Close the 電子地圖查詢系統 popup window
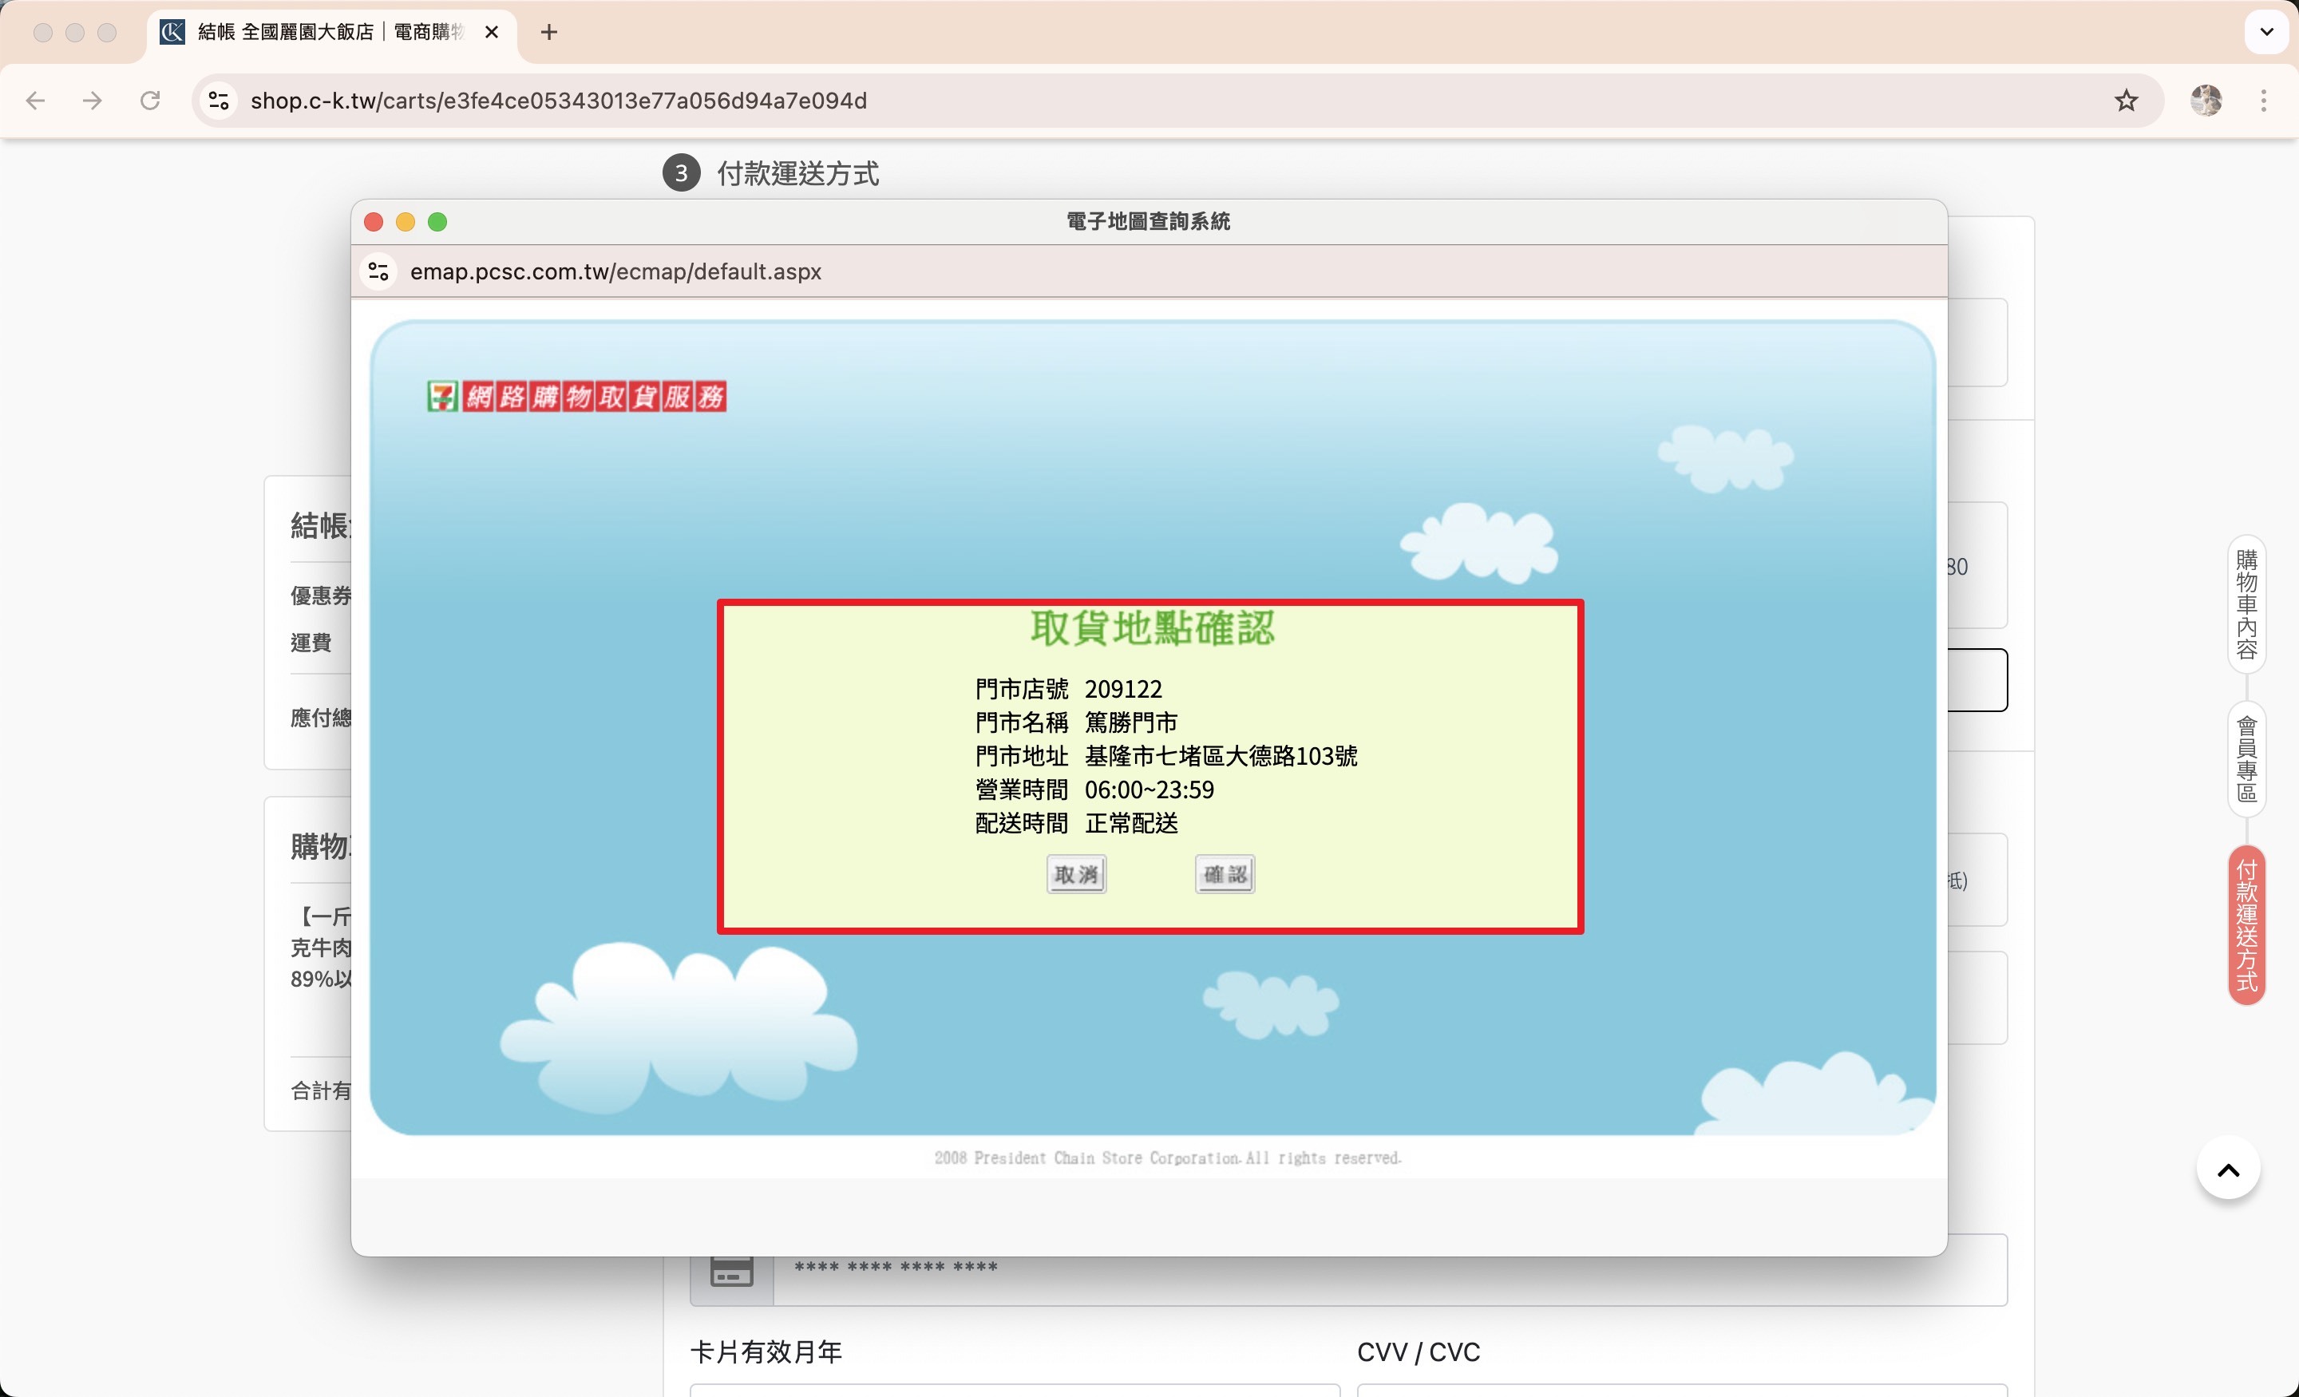Image resolution: width=2299 pixels, height=1397 pixels. (x=374, y=222)
